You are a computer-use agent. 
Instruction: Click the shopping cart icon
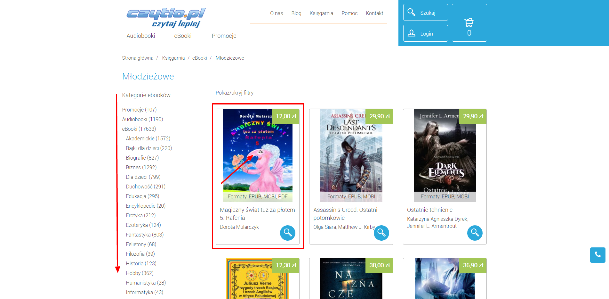coord(469,23)
